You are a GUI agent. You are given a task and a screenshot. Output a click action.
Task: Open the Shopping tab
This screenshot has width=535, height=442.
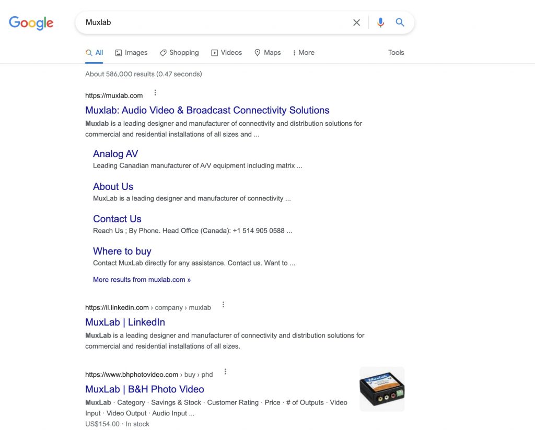(x=179, y=53)
